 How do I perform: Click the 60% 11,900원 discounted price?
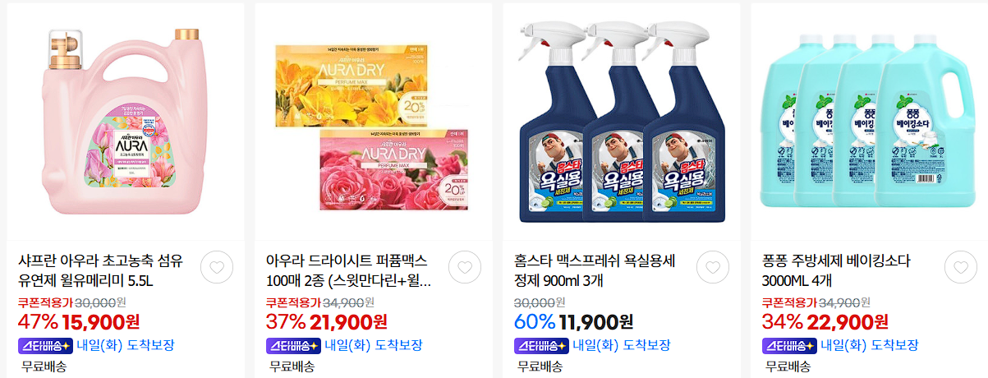point(574,321)
